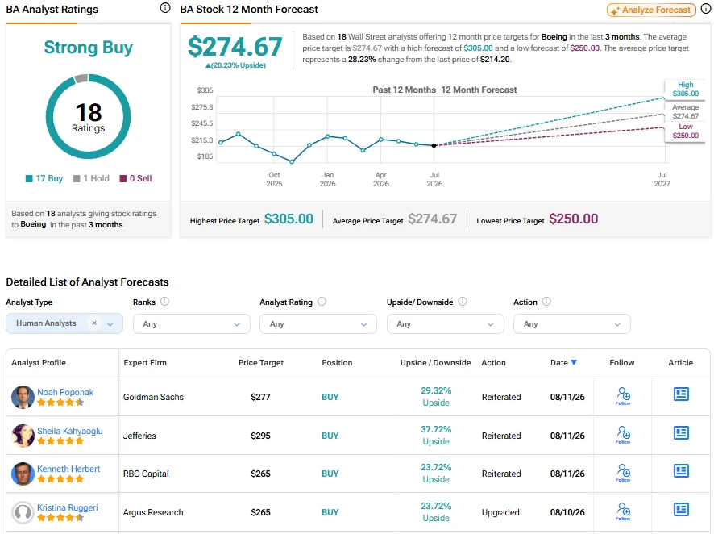Clear the Human Analysts filter with X
This screenshot has width=714, height=534.
click(94, 323)
